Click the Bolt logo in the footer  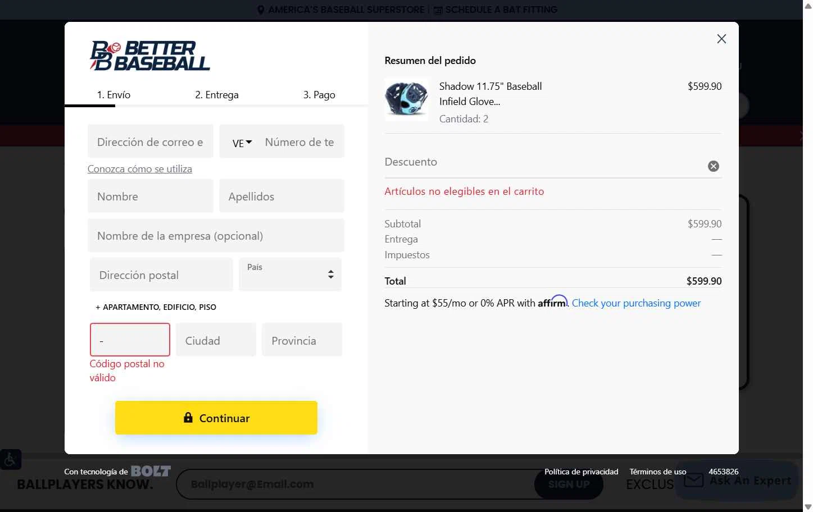tap(151, 471)
